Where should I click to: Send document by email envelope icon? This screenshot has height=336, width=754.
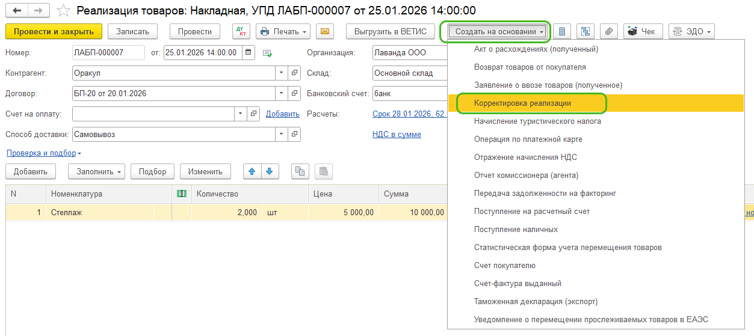(x=325, y=31)
